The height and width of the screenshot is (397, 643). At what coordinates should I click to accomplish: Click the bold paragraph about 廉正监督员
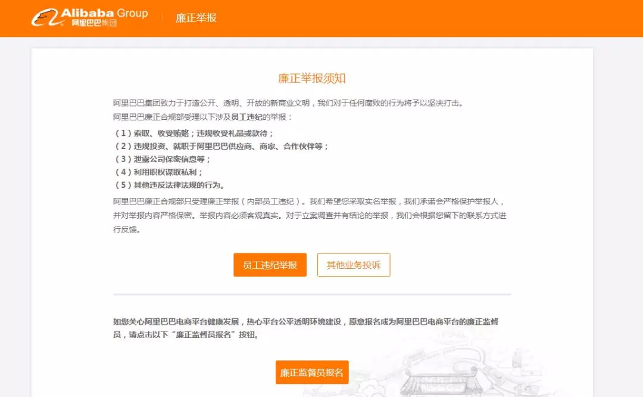click(x=305, y=328)
